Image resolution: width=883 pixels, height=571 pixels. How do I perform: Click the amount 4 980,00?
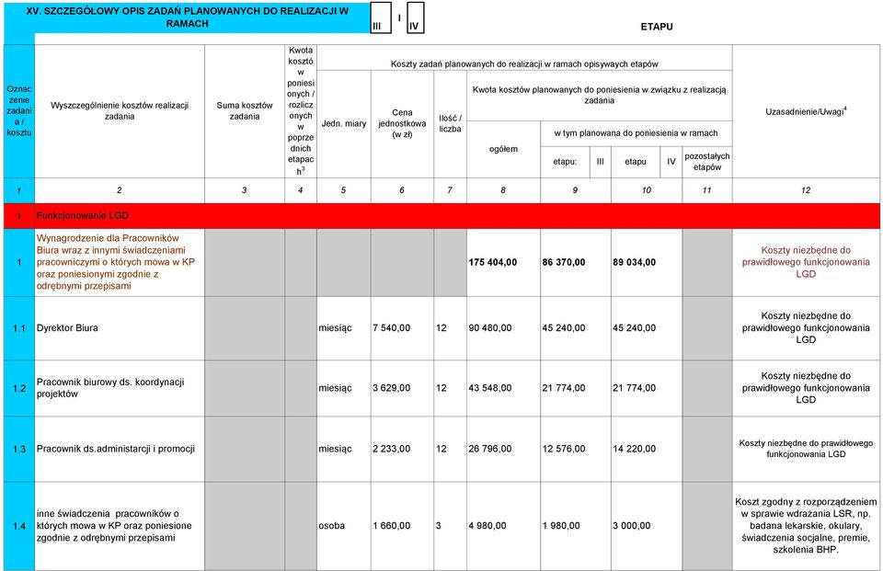487,525
